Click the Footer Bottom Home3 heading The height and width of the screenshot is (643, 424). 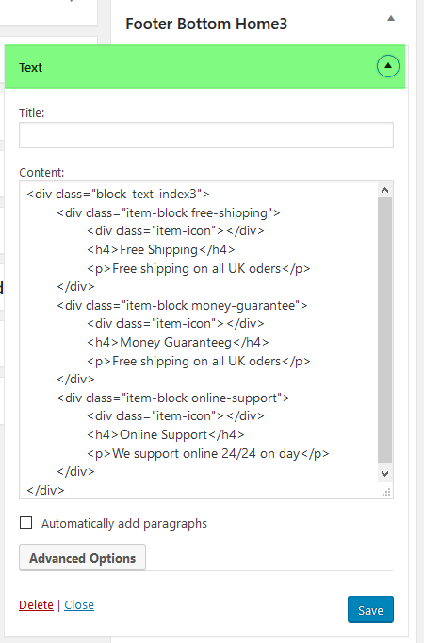[206, 24]
